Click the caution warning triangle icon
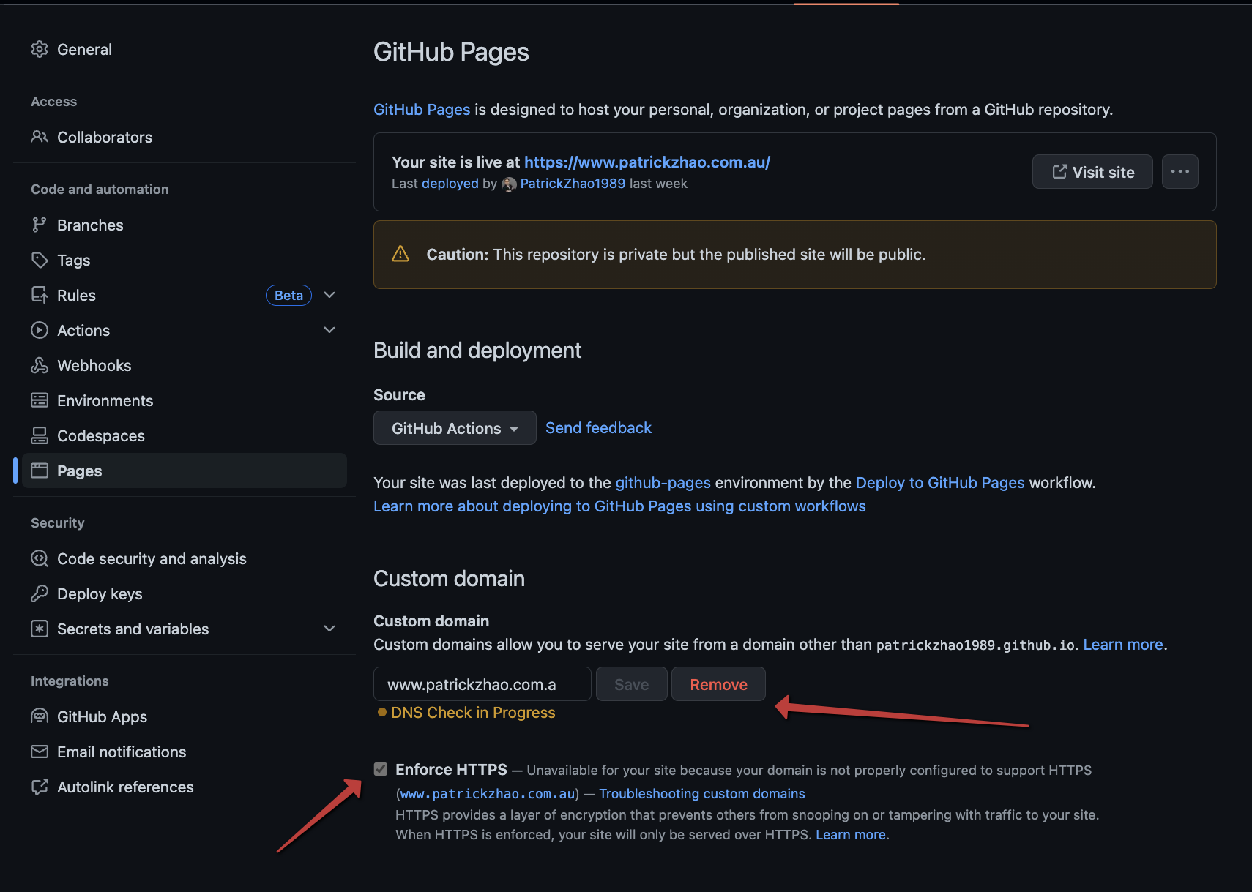 tap(400, 254)
